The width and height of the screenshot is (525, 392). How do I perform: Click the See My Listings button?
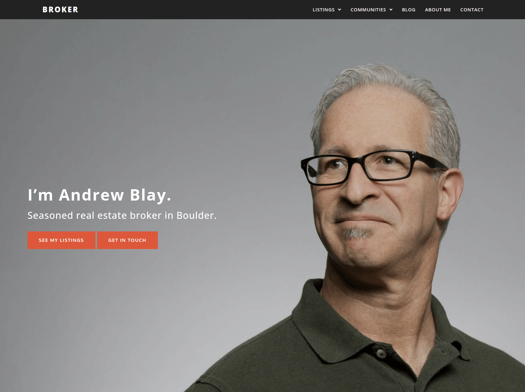[61, 240]
